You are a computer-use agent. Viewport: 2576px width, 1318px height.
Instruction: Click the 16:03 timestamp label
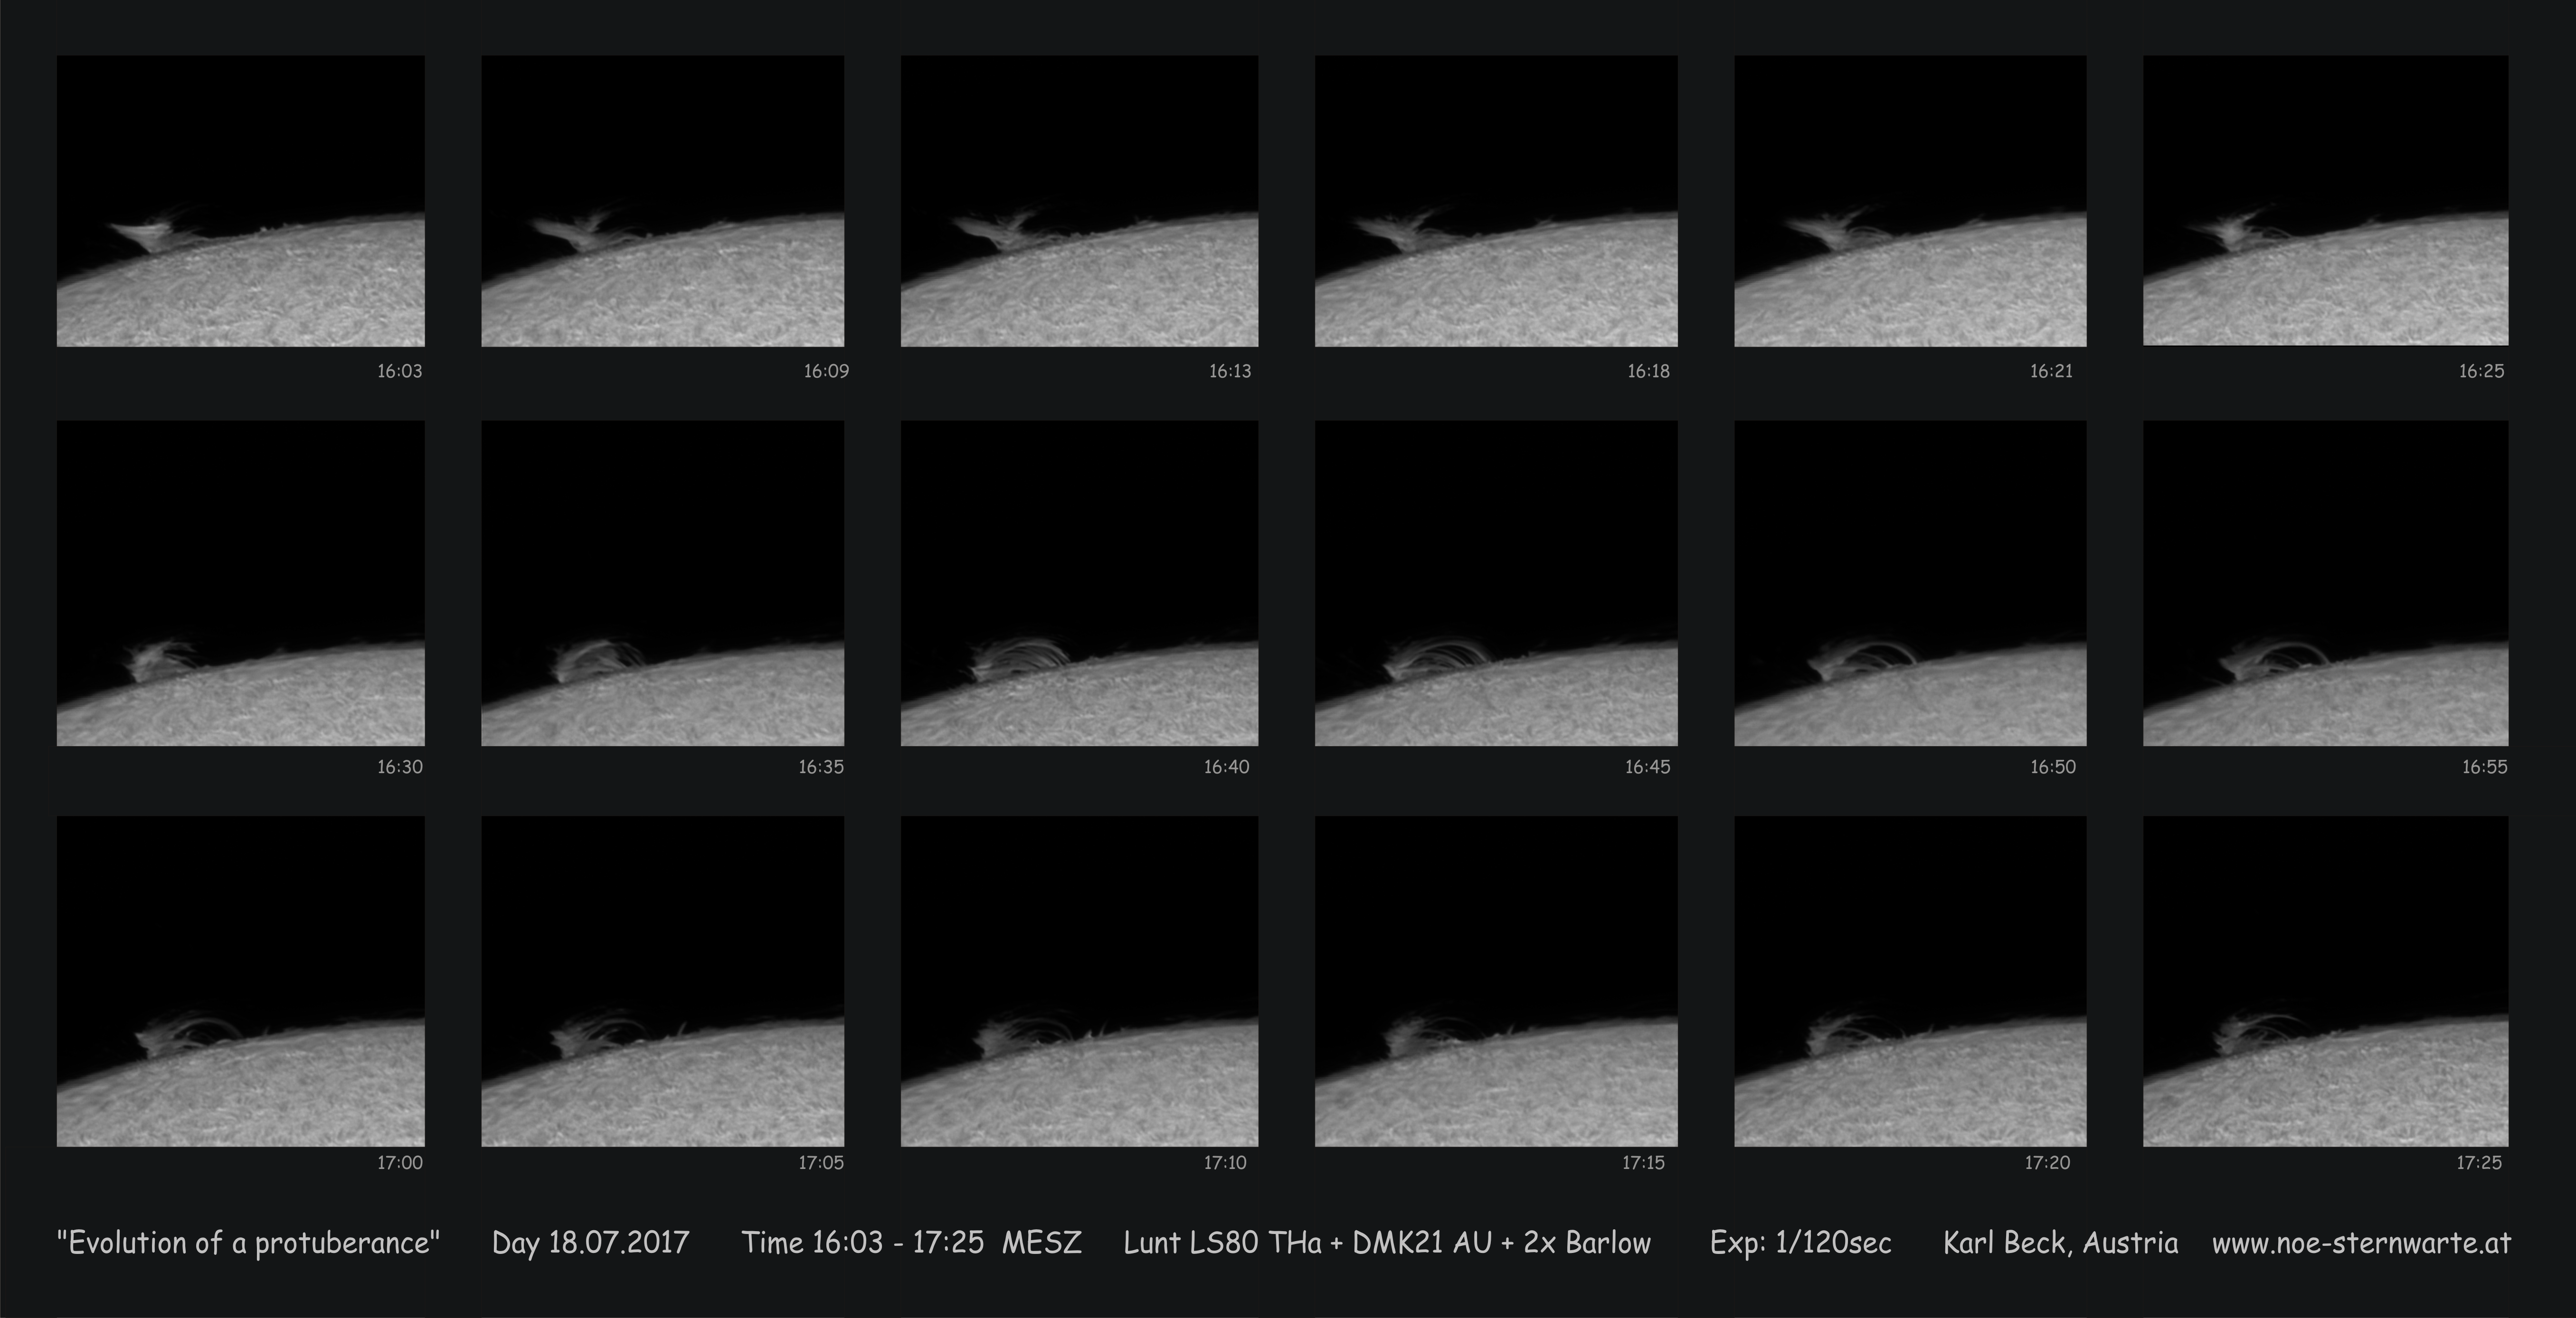pos(399,371)
